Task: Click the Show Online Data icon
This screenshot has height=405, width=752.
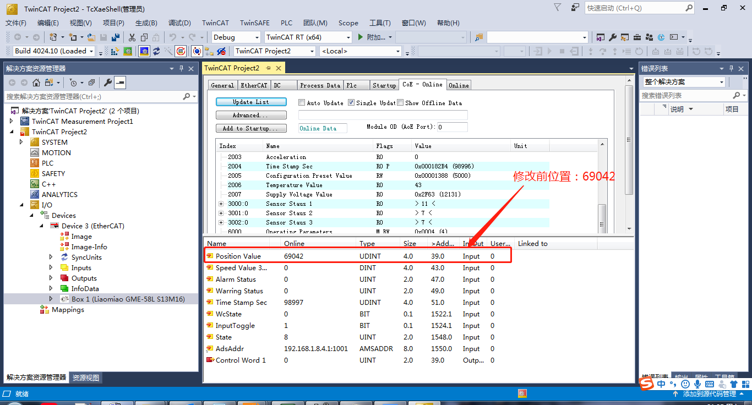Action: pyautogui.click(x=197, y=51)
